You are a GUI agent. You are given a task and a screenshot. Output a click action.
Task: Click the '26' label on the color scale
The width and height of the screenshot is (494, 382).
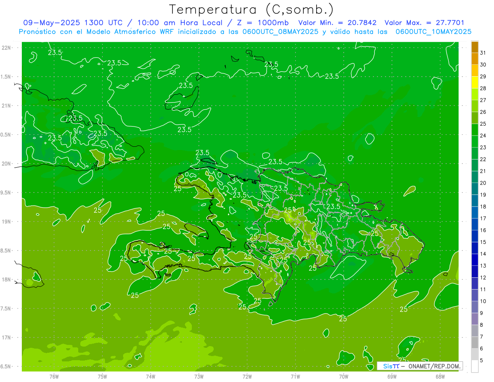click(x=483, y=112)
